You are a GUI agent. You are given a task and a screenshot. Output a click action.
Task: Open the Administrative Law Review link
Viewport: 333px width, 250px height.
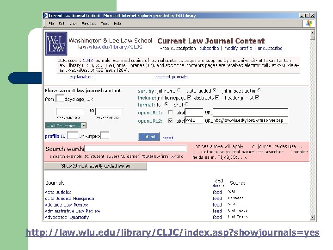pos(73,211)
